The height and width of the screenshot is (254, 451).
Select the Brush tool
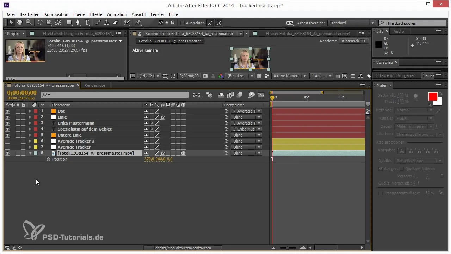click(98, 23)
